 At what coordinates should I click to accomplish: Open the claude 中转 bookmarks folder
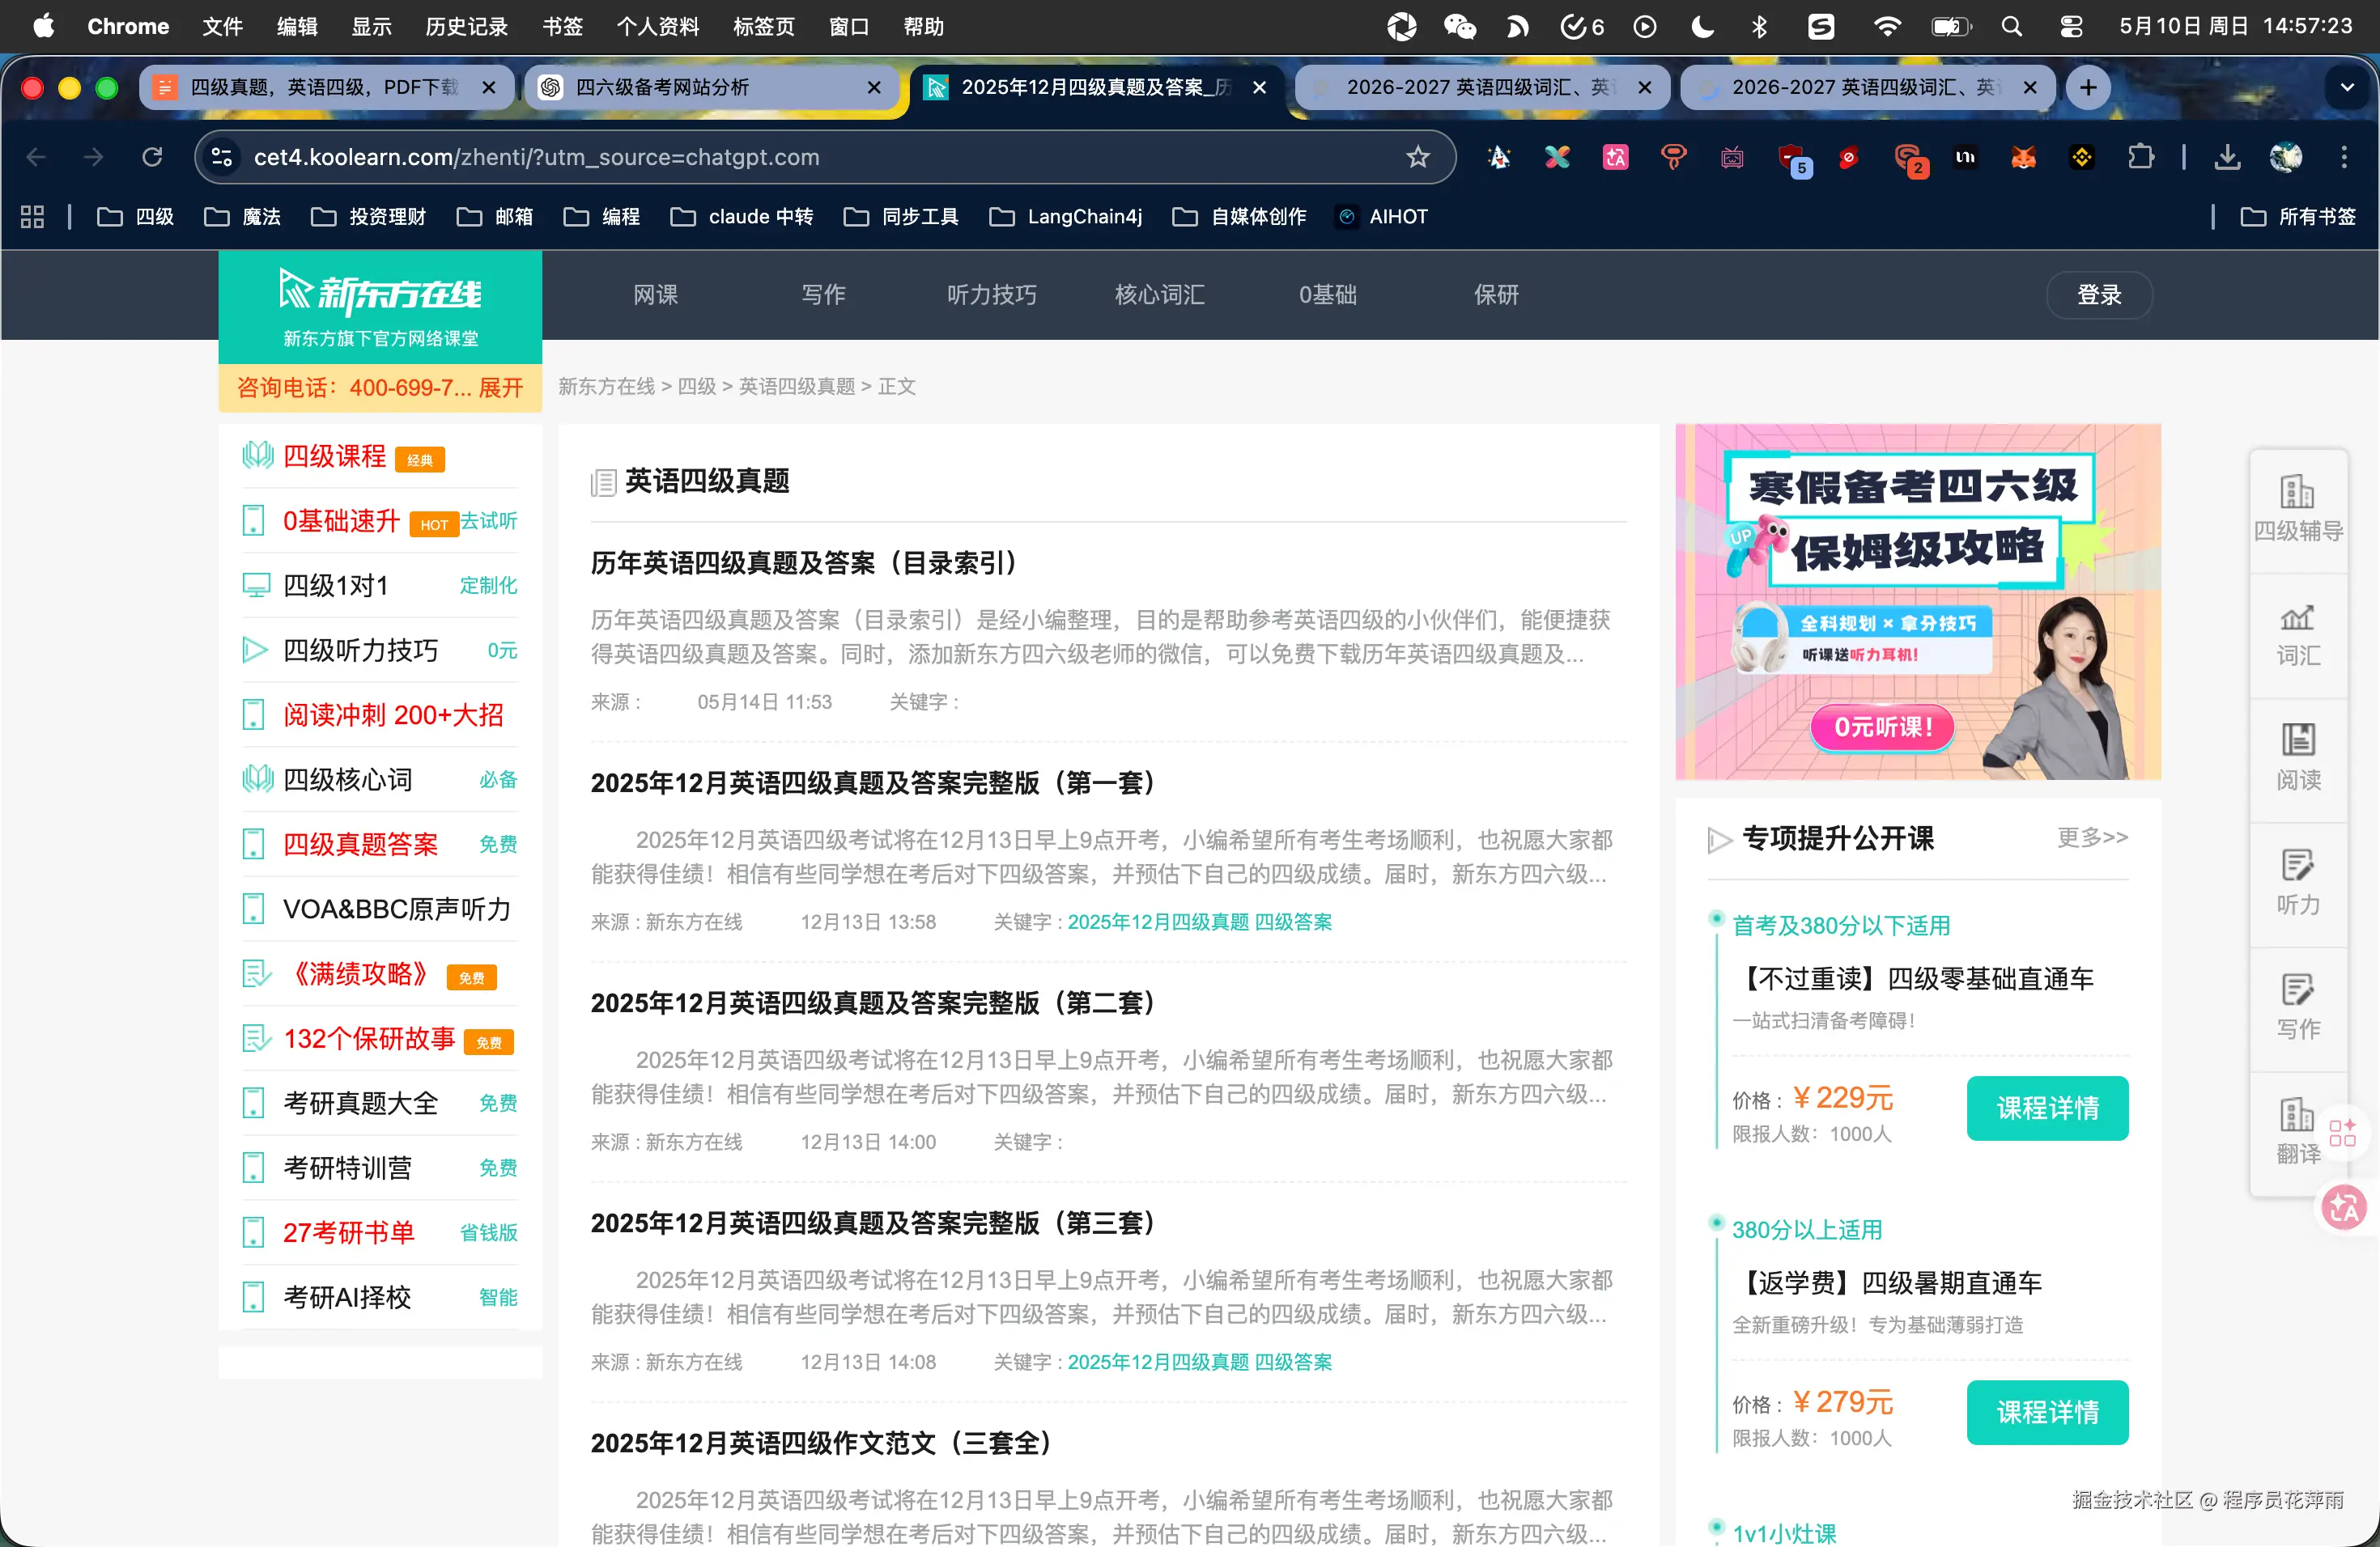[742, 217]
